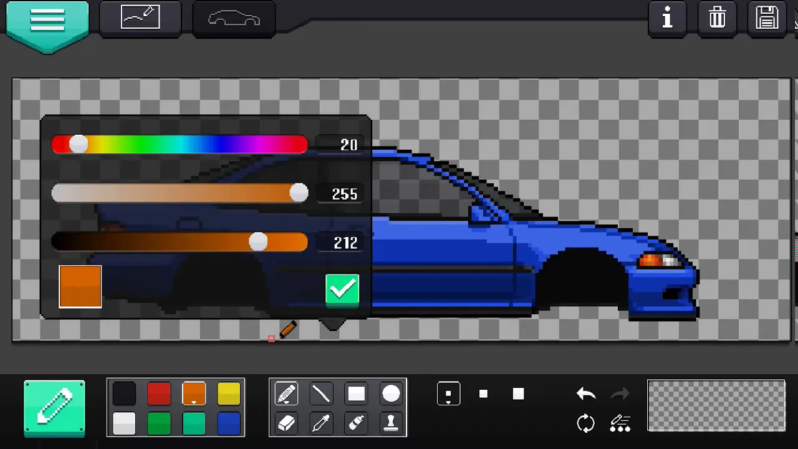
Task: Click the hue slider handle
Action: pos(79,145)
